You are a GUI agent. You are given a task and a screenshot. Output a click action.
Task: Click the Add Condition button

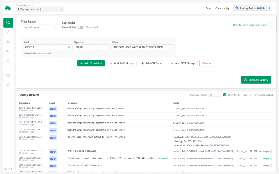pos(91,63)
